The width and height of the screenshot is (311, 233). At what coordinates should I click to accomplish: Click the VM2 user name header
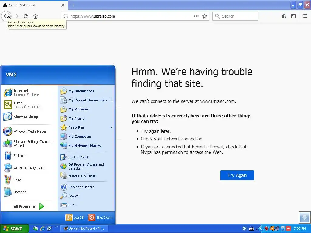11,75
